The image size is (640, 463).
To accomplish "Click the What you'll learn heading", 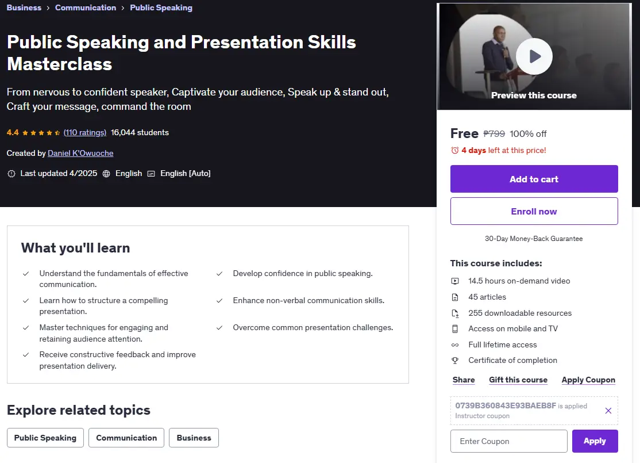I will click(x=75, y=248).
